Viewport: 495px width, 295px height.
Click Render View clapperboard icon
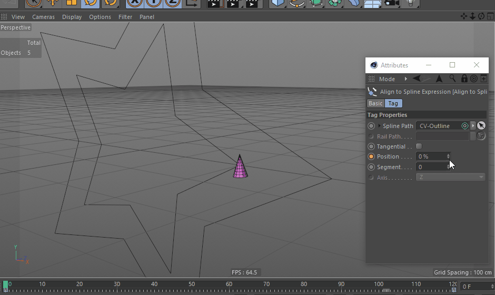click(x=215, y=3)
